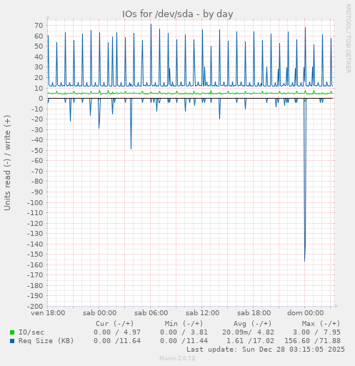Click the 'sab 12:00' time axis label
The width and height of the screenshot is (355, 366).
coord(202,313)
